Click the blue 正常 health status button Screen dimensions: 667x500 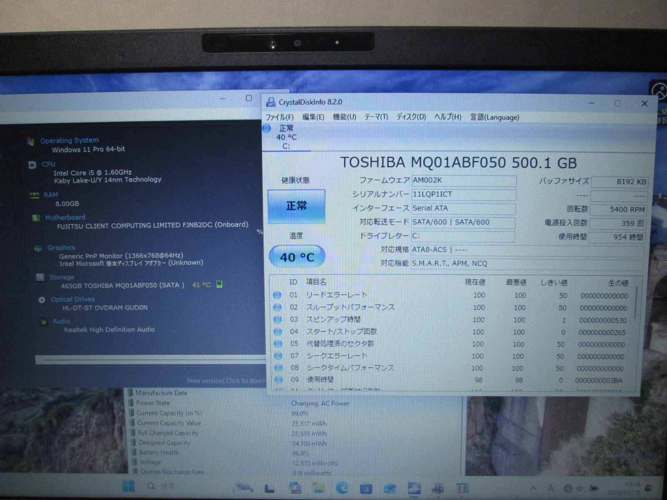(296, 206)
